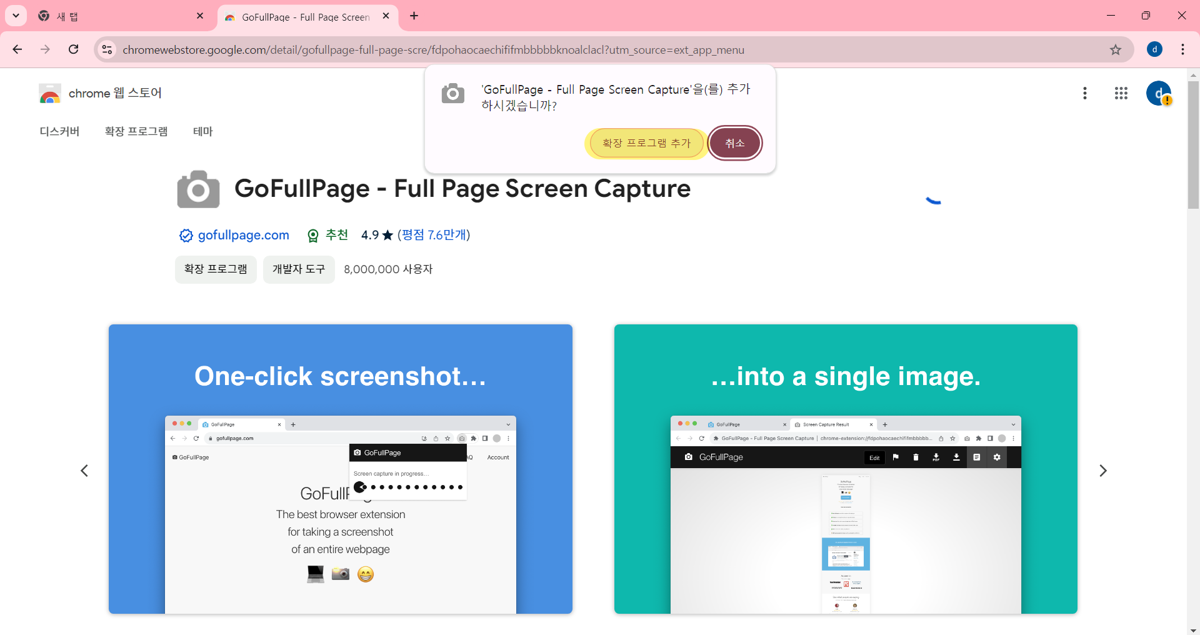The width and height of the screenshot is (1200, 635).
Task: Open the Chrome profile avatar in toolbar
Action: (x=1154, y=49)
